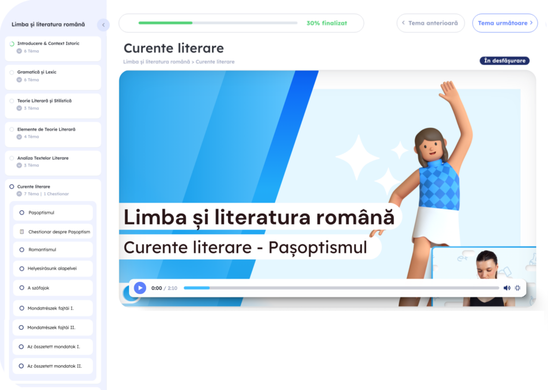Expand the Teorie Literară și Stilistică chevron

coord(19,108)
